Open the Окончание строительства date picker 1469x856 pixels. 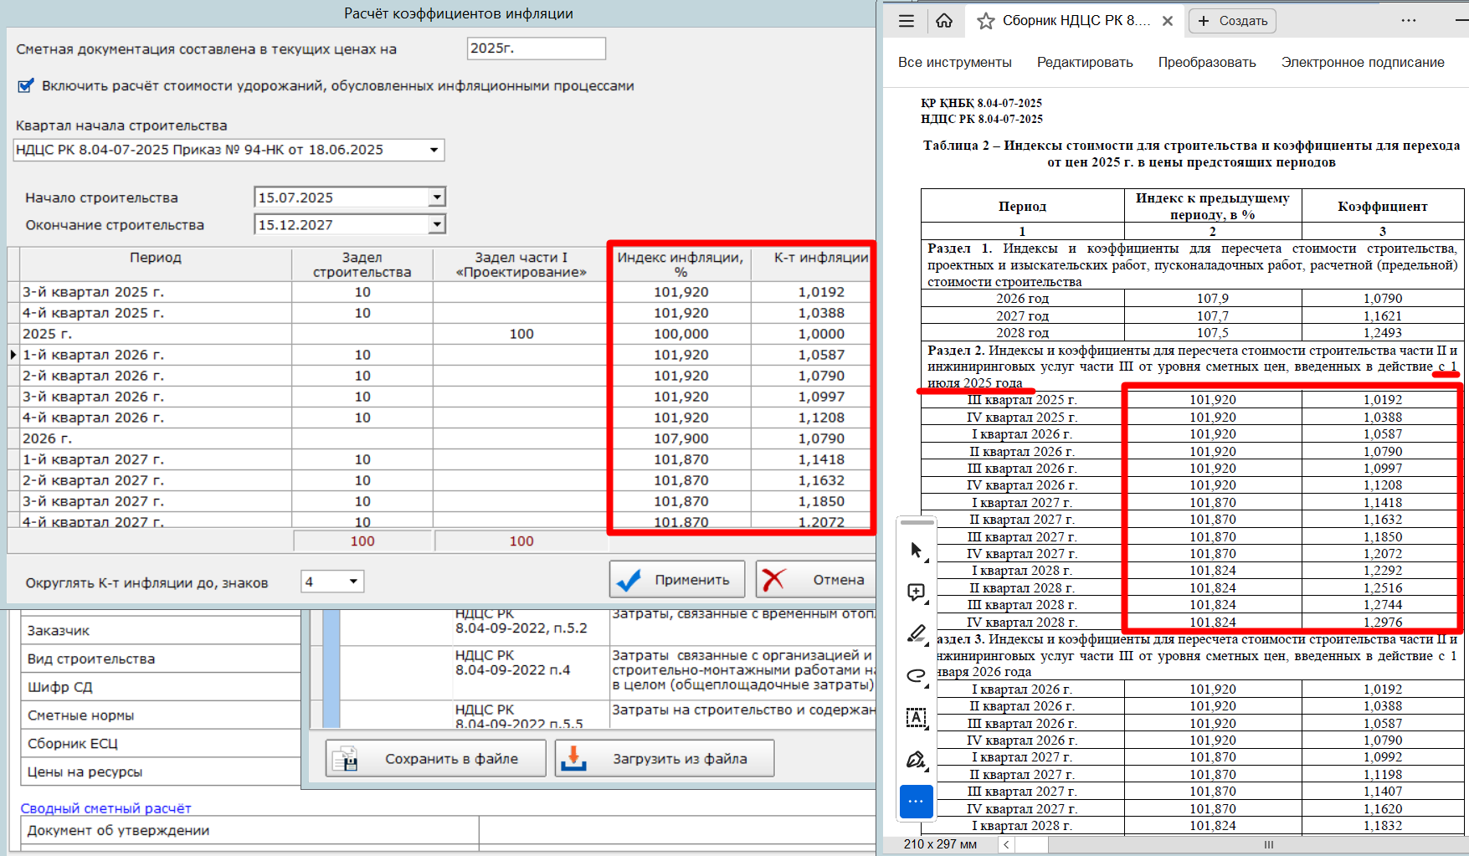(x=436, y=224)
